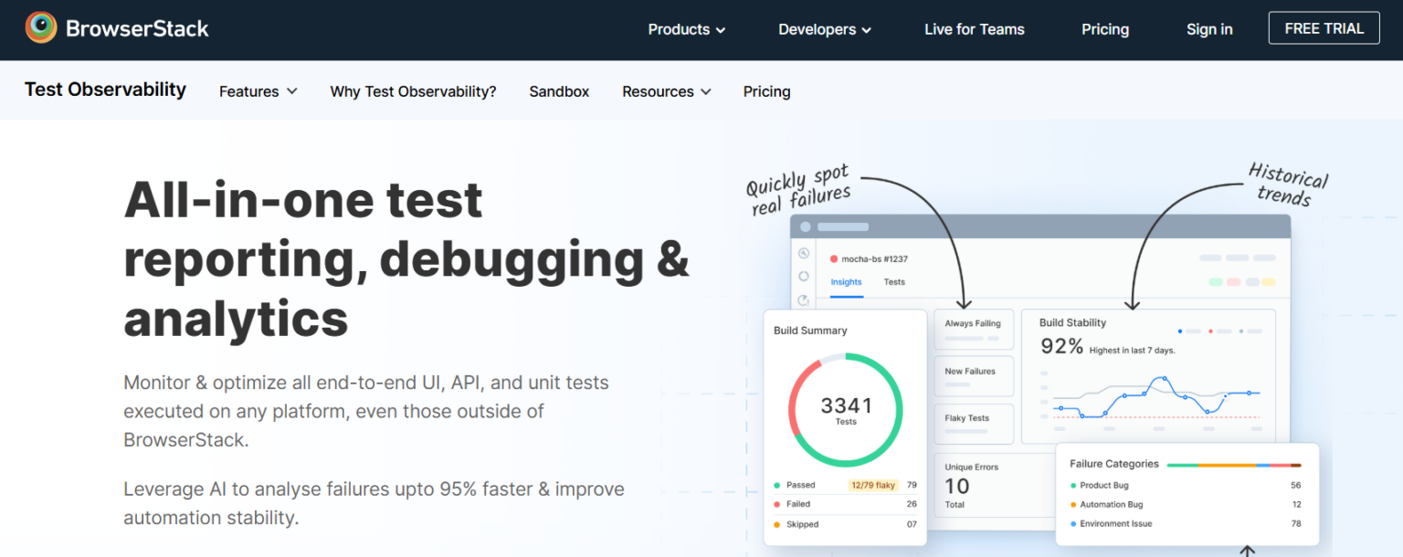Click the 'Highest in last 7 days.' caption
The image size is (1403, 557).
1133,350
